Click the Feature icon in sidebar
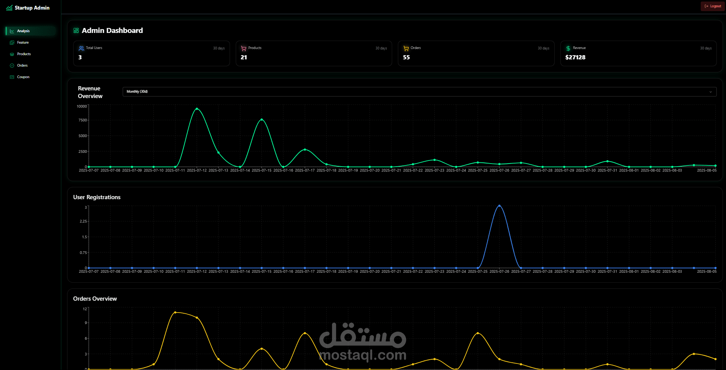This screenshot has height=370, width=726. [x=12, y=43]
